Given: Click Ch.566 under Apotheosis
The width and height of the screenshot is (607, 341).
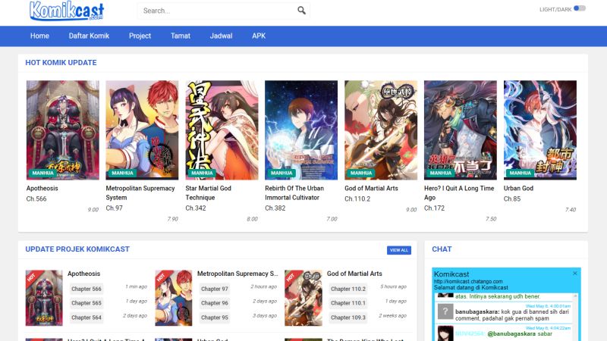Looking at the screenshot, I should (36, 199).
